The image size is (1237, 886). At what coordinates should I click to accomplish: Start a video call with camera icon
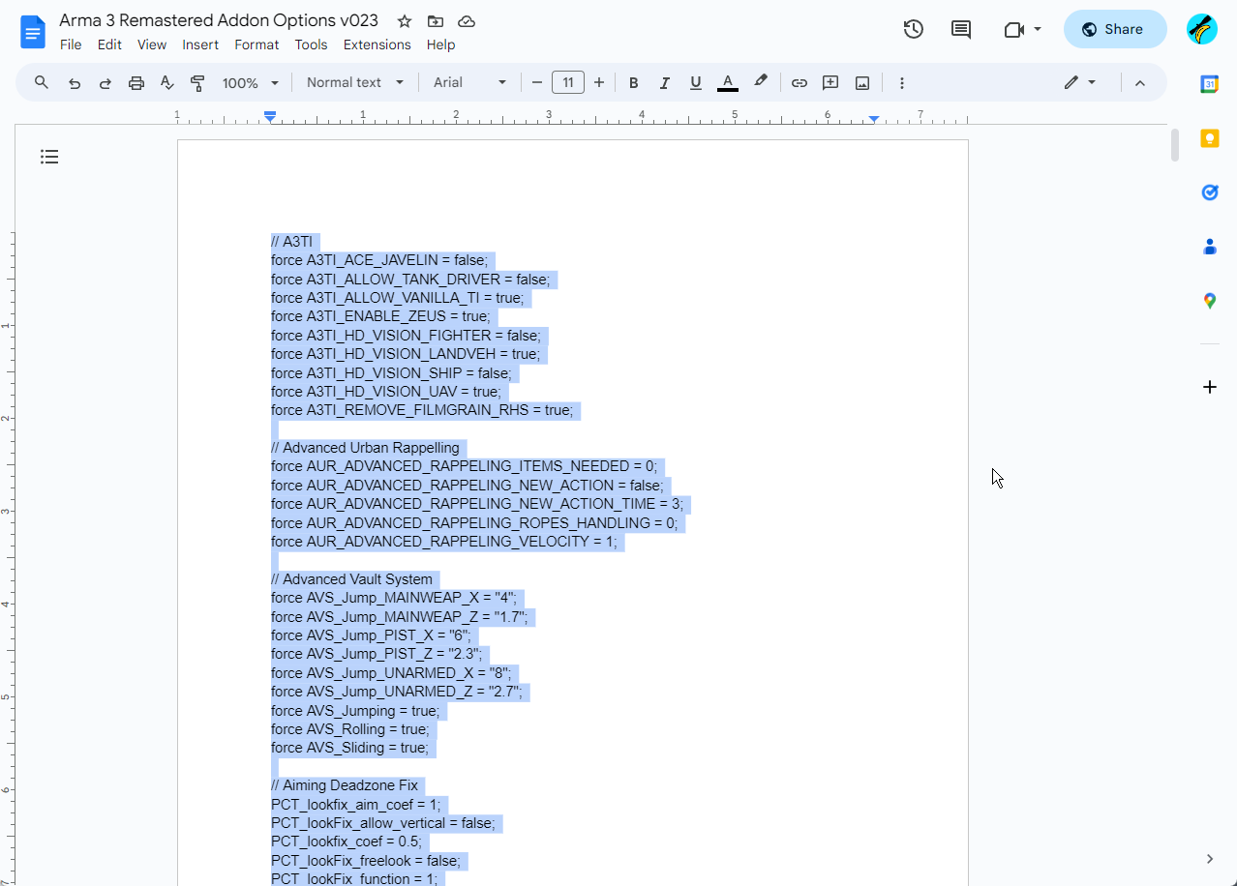pyautogui.click(x=1013, y=29)
